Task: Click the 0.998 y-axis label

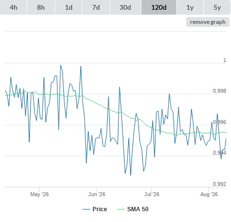Action: [x=219, y=91]
